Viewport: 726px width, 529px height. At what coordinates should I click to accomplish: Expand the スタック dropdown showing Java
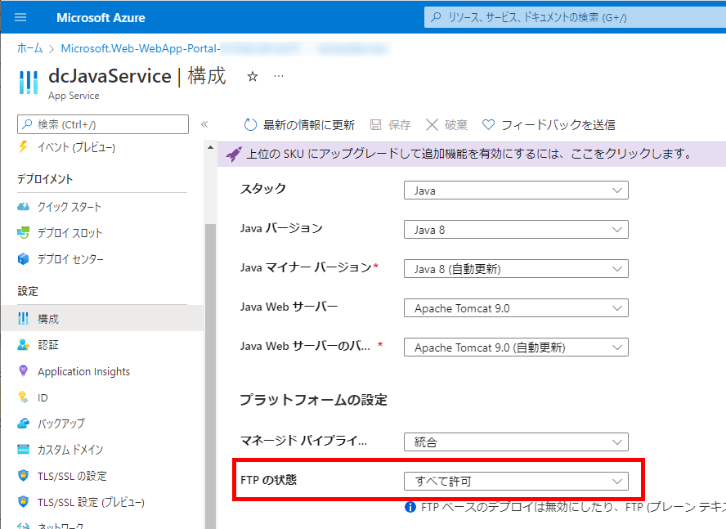click(x=516, y=191)
